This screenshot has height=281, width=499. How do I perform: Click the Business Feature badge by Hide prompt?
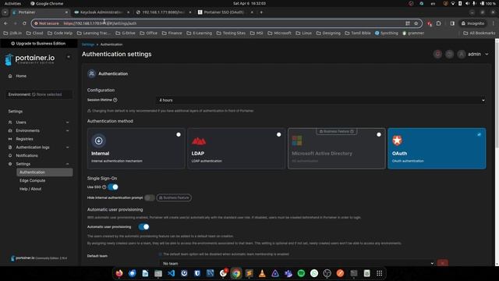[174, 197]
